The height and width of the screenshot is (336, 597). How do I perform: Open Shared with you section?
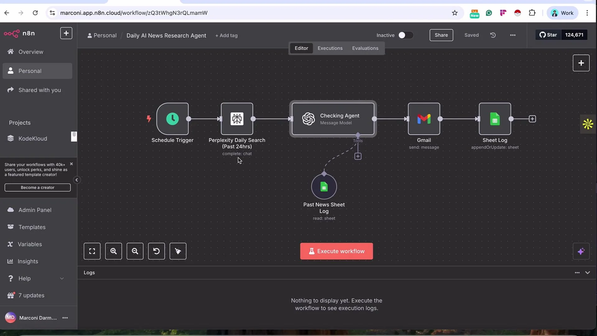click(37, 90)
